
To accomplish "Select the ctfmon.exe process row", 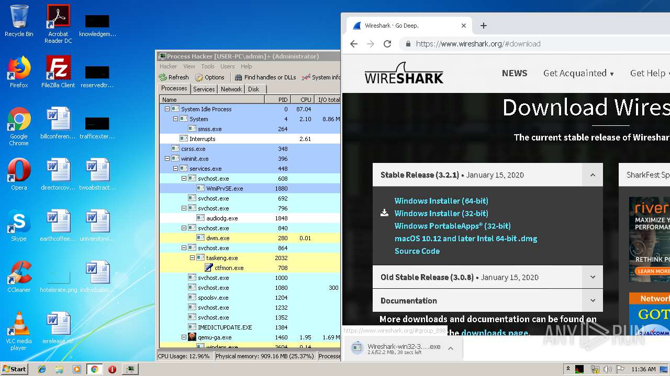I will click(250, 268).
